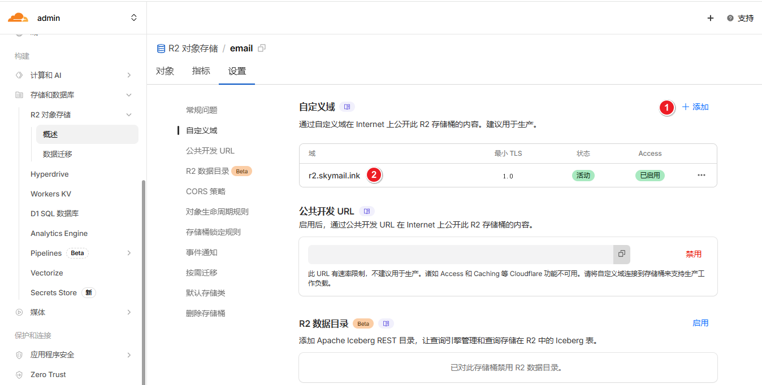Open the custom domain documentation icon
Image resolution: width=762 pixels, height=385 pixels.
(x=347, y=107)
